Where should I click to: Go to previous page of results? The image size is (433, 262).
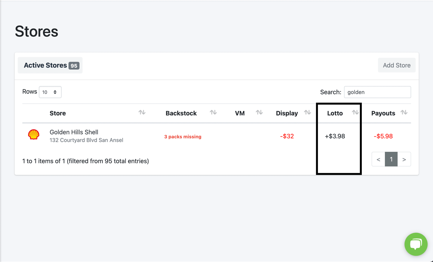(378, 159)
